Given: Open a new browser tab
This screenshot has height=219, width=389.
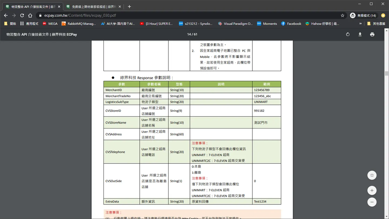Looking at the screenshot, I should pos(129,6).
